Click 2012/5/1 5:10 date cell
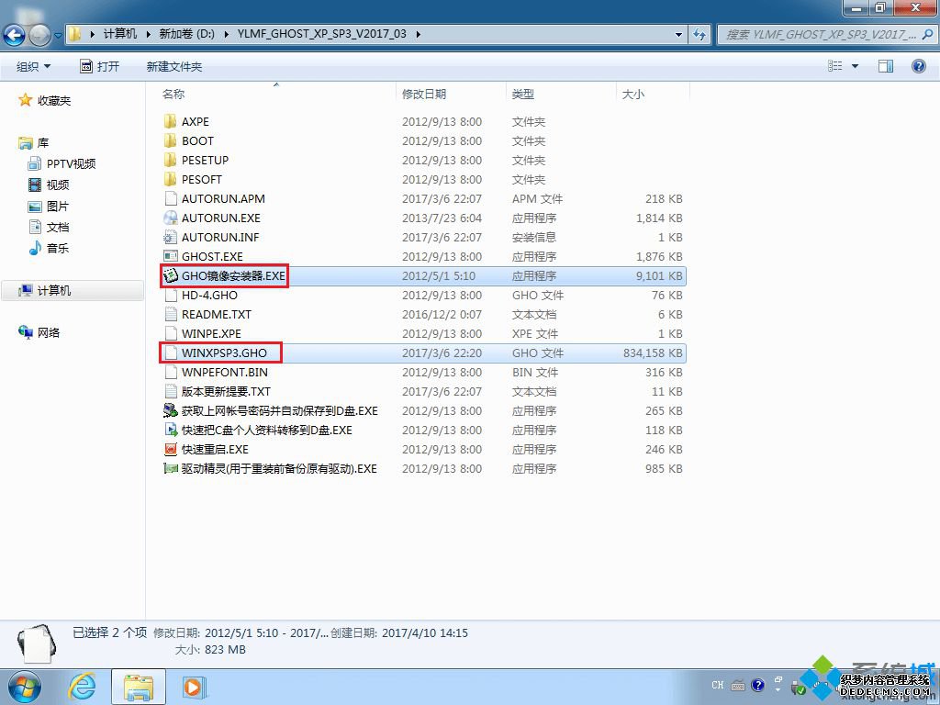Screen dimensions: 940x705 (x=438, y=275)
